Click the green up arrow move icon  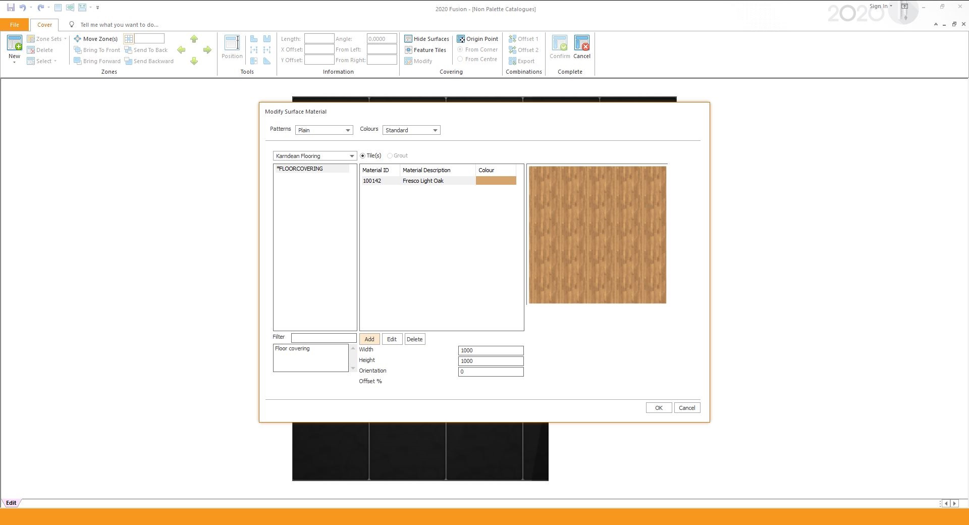tap(194, 39)
